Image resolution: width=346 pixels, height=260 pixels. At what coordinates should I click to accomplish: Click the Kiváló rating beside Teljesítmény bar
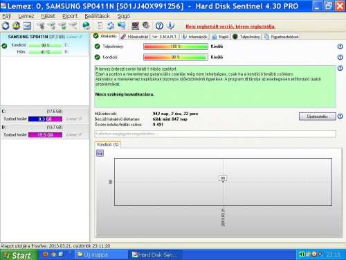tap(217, 46)
